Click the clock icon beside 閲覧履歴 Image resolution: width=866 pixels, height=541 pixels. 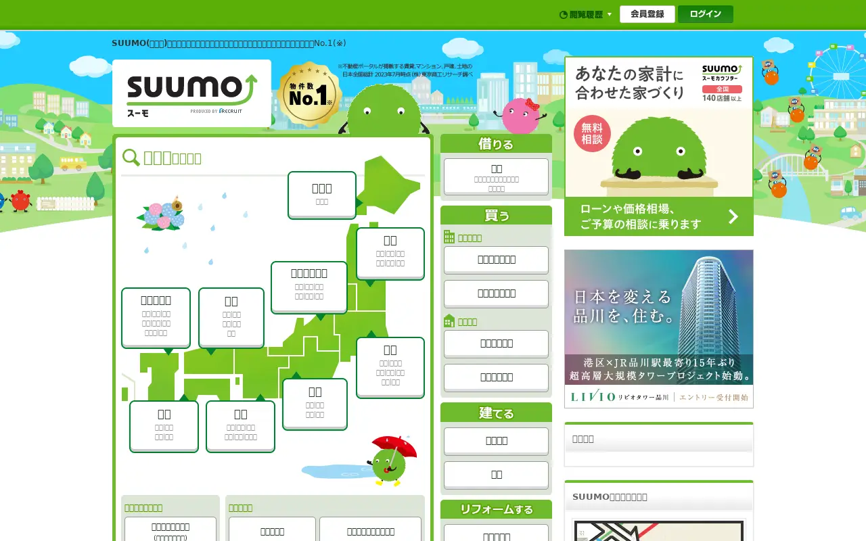coord(563,14)
